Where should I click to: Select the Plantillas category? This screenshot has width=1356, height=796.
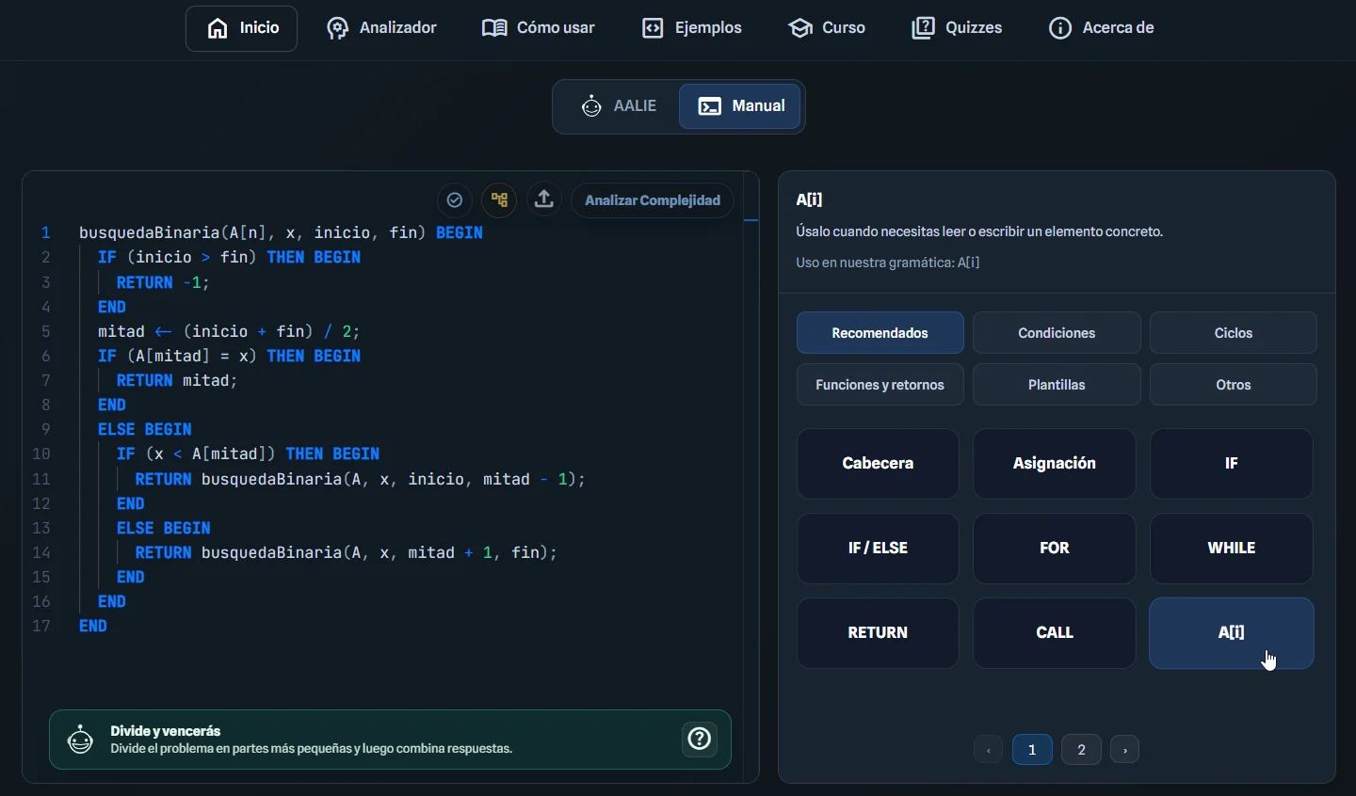tap(1057, 385)
